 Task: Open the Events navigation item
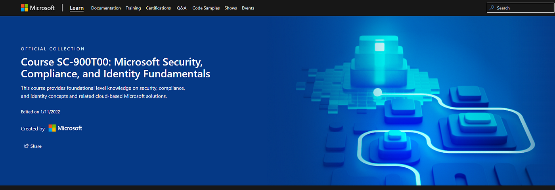point(248,8)
